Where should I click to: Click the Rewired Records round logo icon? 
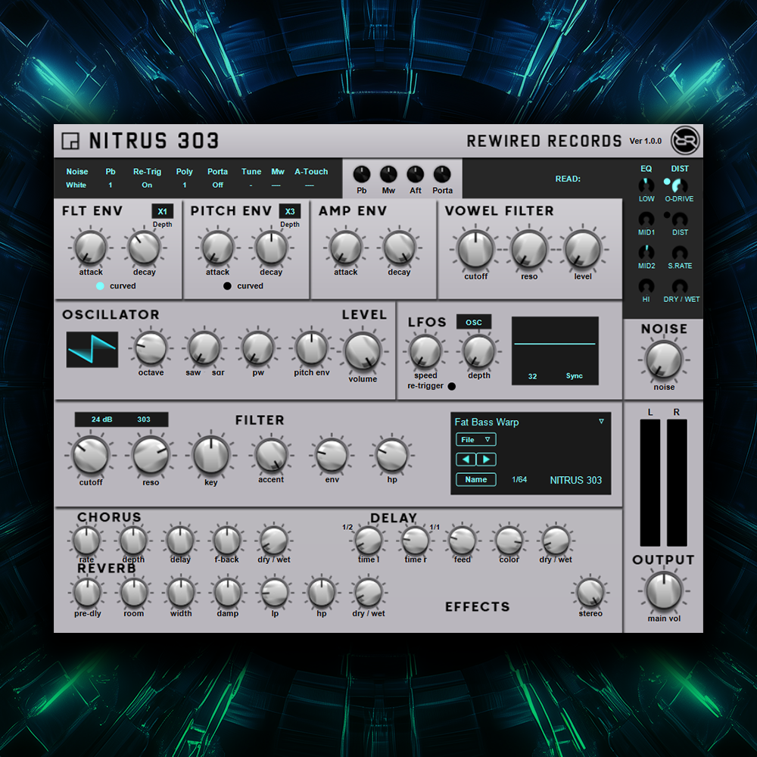685,141
